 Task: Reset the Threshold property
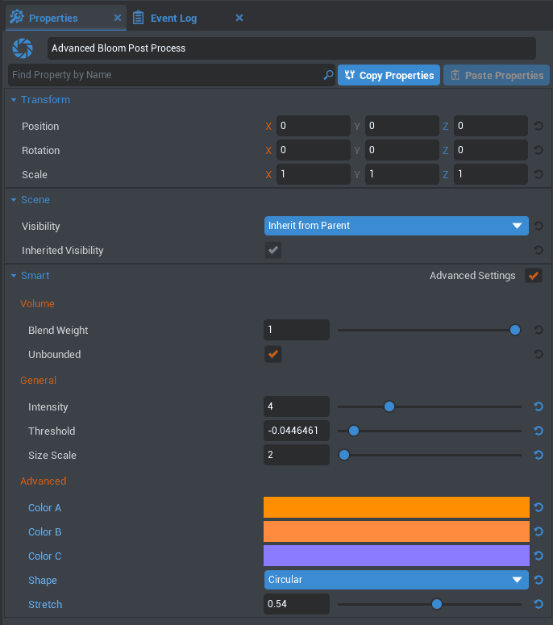point(538,431)
